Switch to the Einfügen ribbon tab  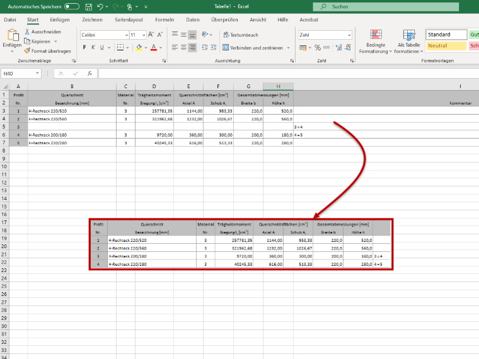60,20
